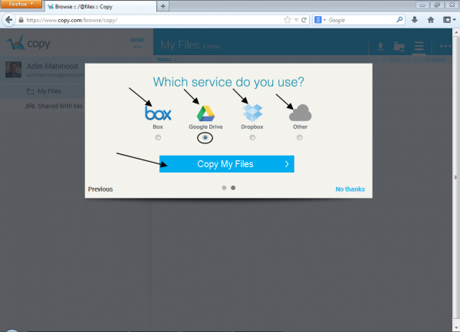The width and height of the screenshot is (460, 332).
Task: Open the Downloads arrow icon
Action: tap(415, 20)
